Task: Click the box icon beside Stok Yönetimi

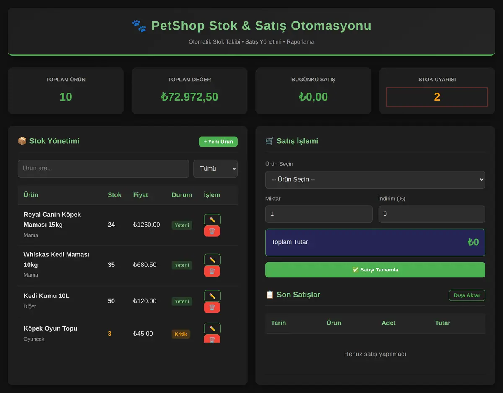Action: 22,141
